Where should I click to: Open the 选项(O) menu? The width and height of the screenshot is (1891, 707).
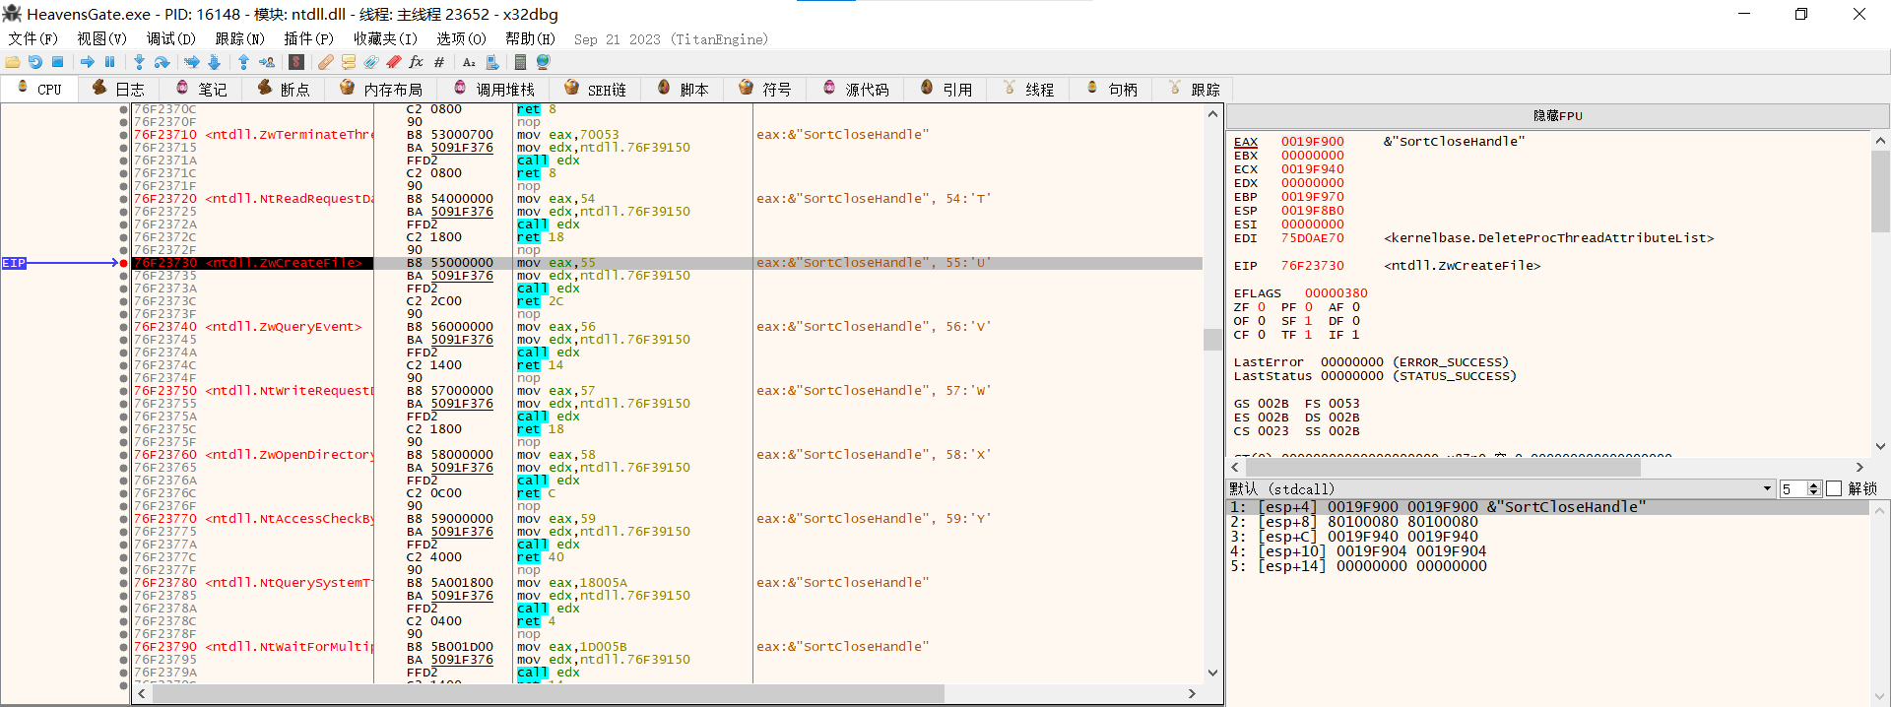click(x=461, y=38)
